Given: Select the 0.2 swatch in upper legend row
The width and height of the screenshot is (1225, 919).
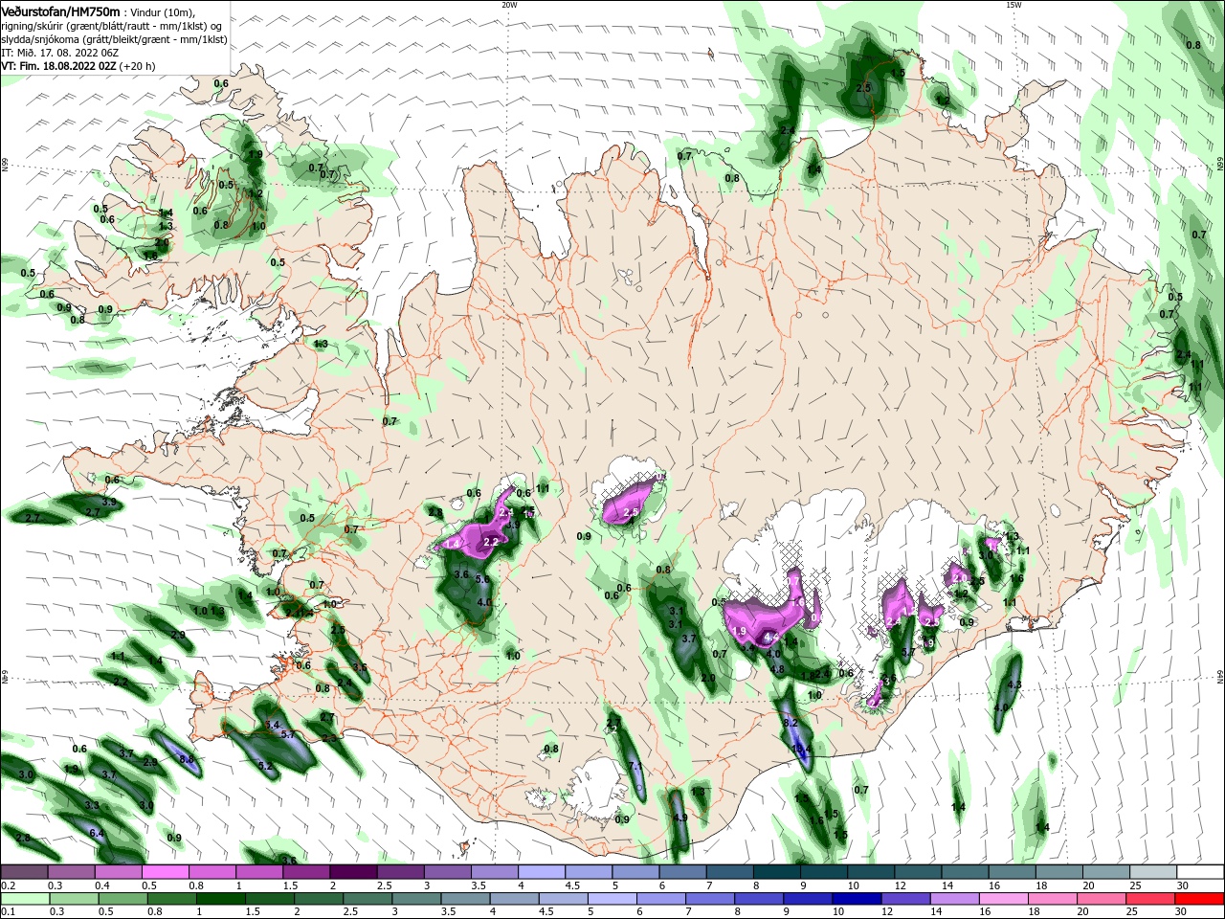Looking at the screenshot, I should pyautogui.click(x=24, y=871).
